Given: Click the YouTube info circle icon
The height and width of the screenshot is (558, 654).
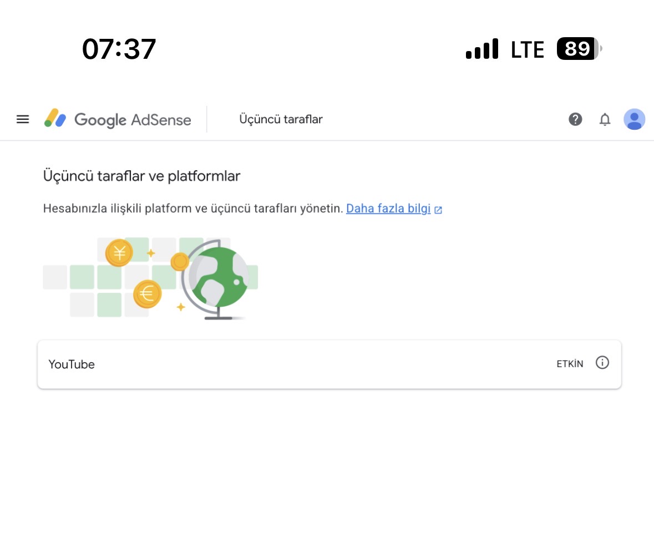Looking at the screenshot, I should (602, 362).
